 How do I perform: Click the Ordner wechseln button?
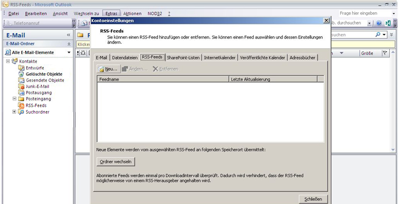(x=115, y=161)
